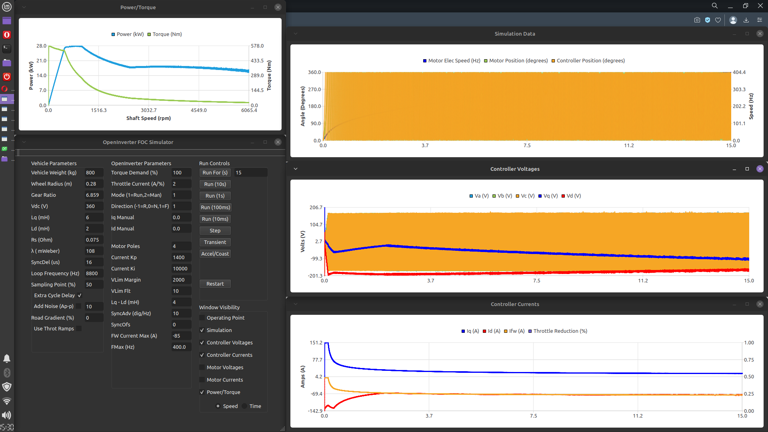Open the terminal launcher in panel

click(x=7, y=48)
